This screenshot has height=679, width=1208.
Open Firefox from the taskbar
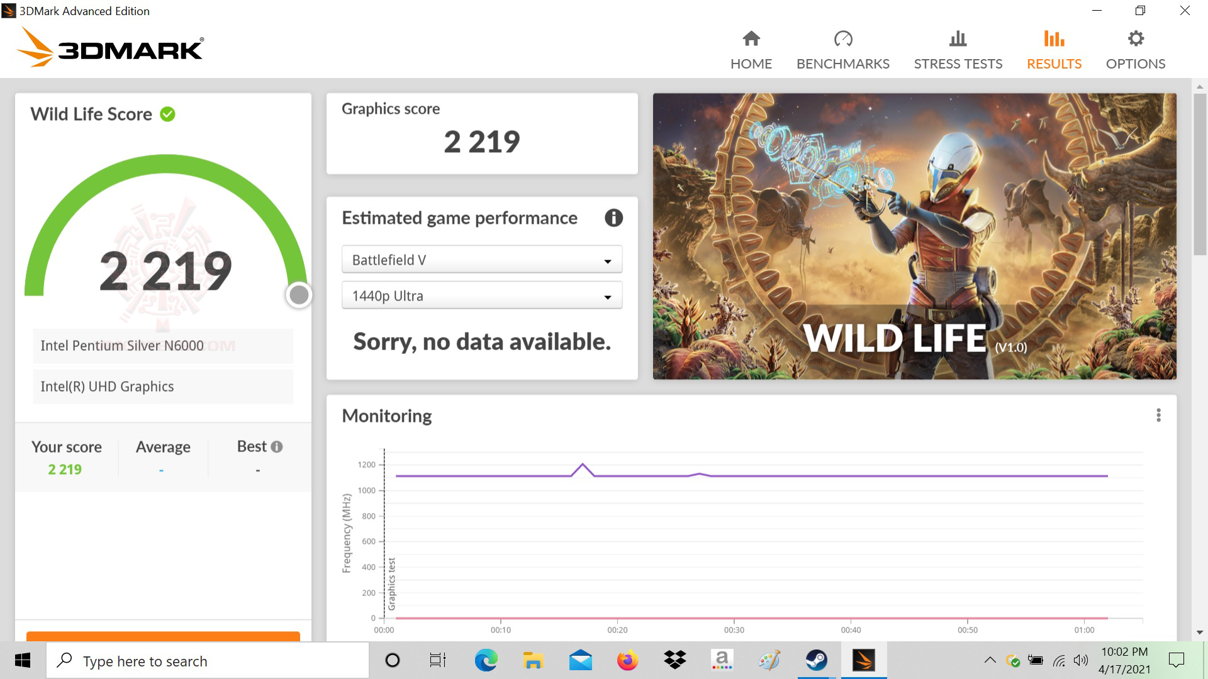tap(627, 660)
